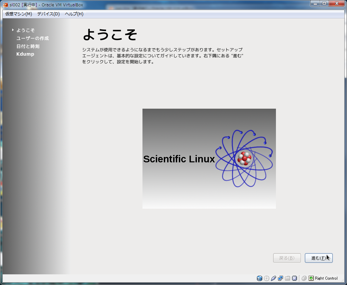Click the Scientific Linux atom logo
Screen dimensions: 347x285
coord(244,158)
